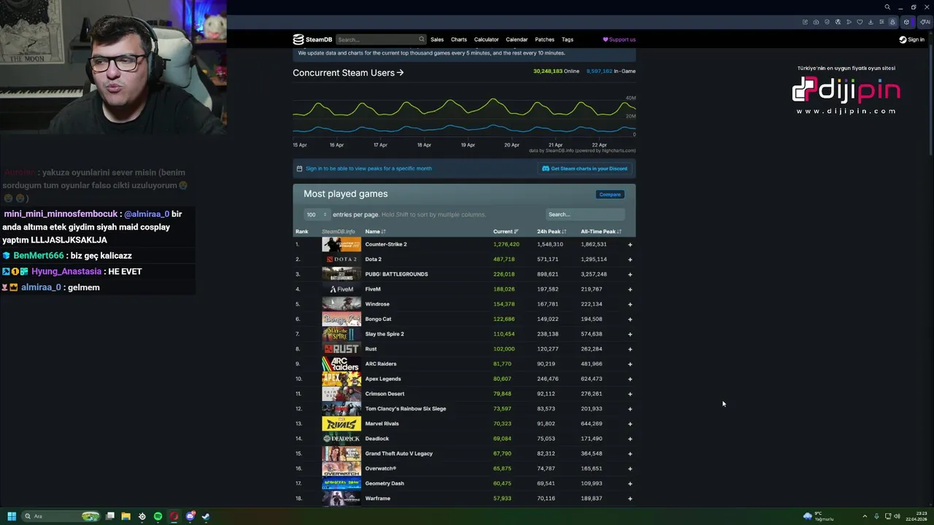Open browser tab search magnifier
The image size is (934, 525).
[887, 7]
